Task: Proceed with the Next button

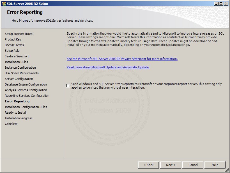Action: tap(171, 165)
